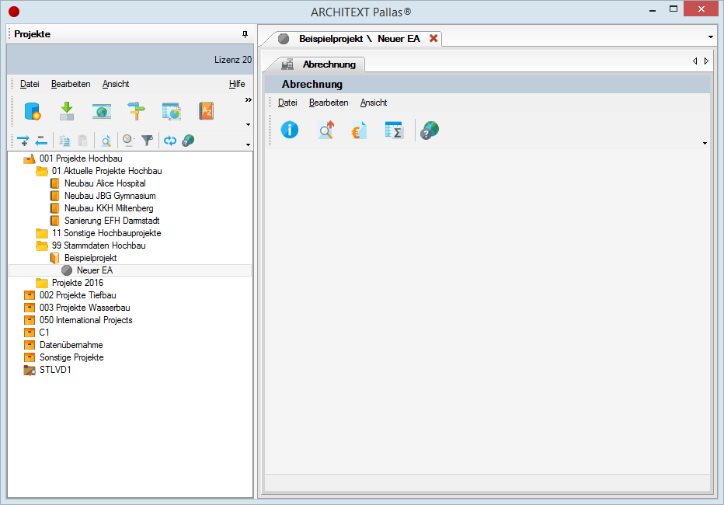This screenshot has width=724, height=505.
Task: Select the 002 Projekte Tiefbau node
Action: point(78,295)
